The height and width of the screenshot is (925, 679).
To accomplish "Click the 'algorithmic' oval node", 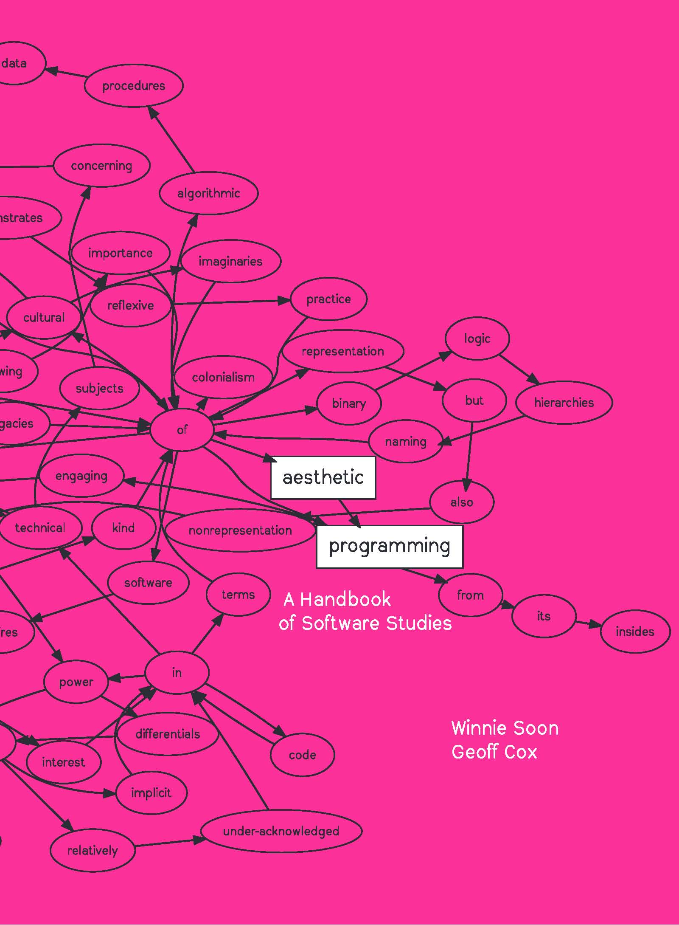I will coord(208,194).
